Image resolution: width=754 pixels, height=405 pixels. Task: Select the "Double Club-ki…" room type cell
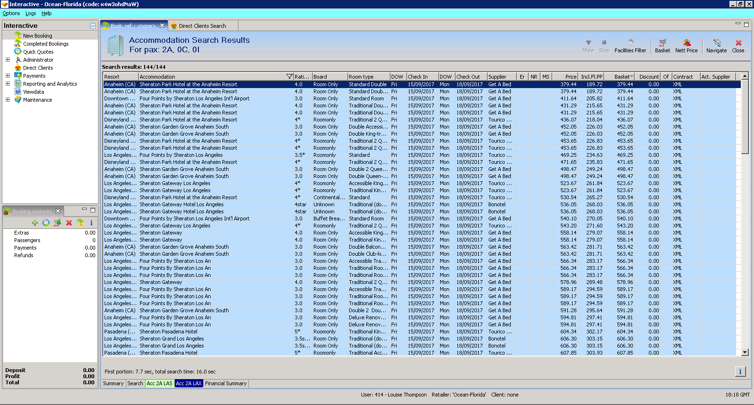(369, 254)
